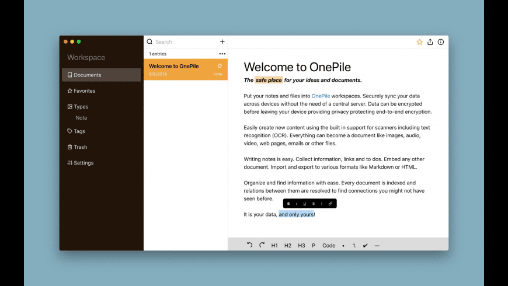Insert numbered list

pyautogui.click(x=354, y=246)
